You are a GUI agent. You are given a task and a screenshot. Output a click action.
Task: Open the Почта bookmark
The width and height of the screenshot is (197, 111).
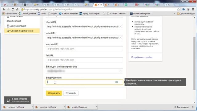point(42,14)
